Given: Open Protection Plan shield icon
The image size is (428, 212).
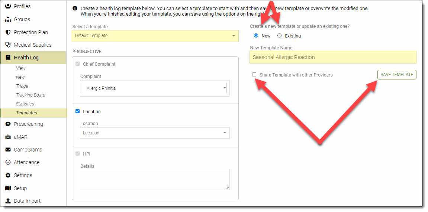Looking at the screenshot, I should point(8,32).
